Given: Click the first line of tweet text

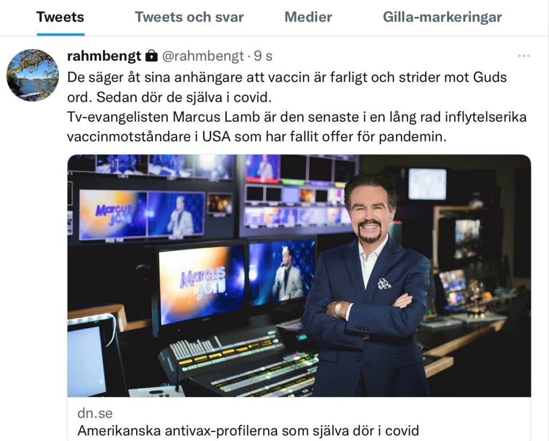Looking at the screenshot, I should point(287,77).
